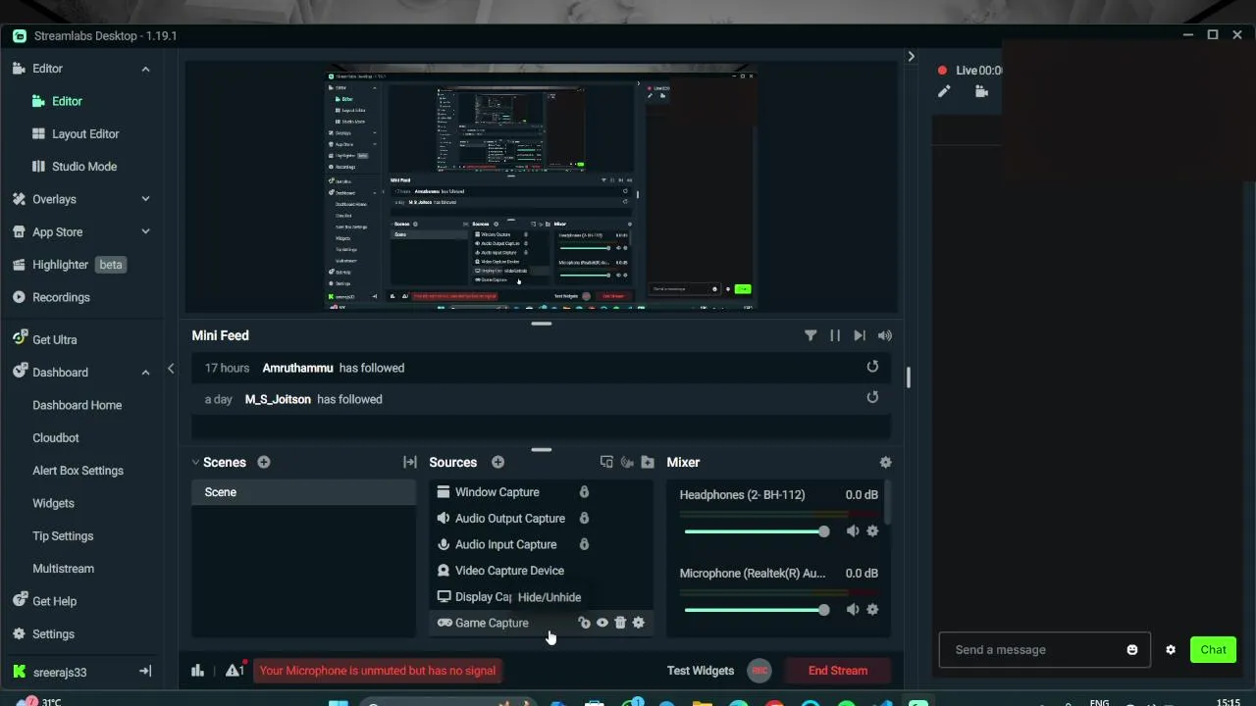Adjust Microphone (Realtek) volume slider
This screenshot has width=1256, height=706.
[757, 610]
